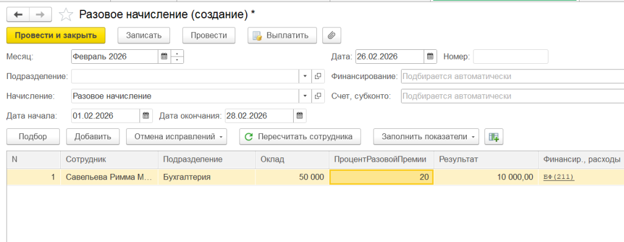Expand the Подразделение dropdown list

[305, 76]
